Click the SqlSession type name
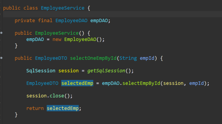The height and width of the screenshot is (124, 222). (x=41, y=71)
